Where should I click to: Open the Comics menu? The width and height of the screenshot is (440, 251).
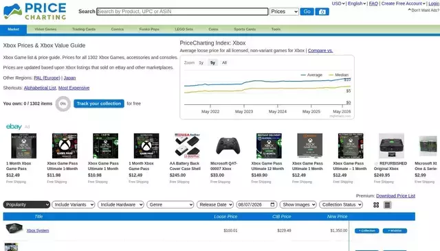[118, 29]
